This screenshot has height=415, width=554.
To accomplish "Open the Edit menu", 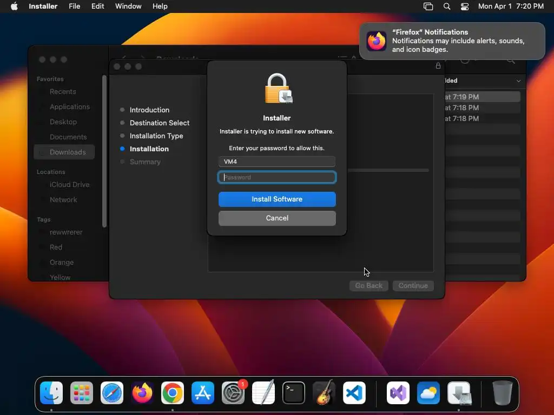I will pyautogui.click(x=97, y=6).
